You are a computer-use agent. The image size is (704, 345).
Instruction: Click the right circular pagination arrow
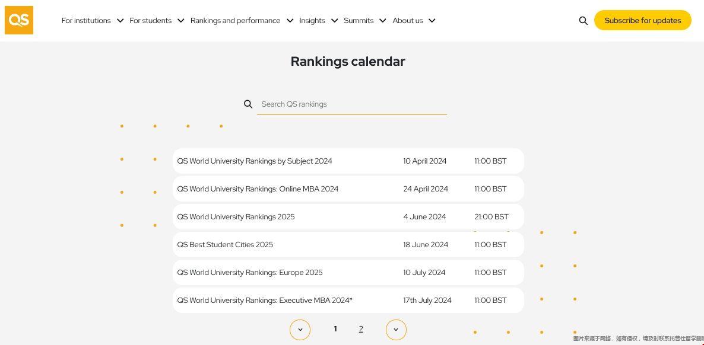click(x=396, y=330)
